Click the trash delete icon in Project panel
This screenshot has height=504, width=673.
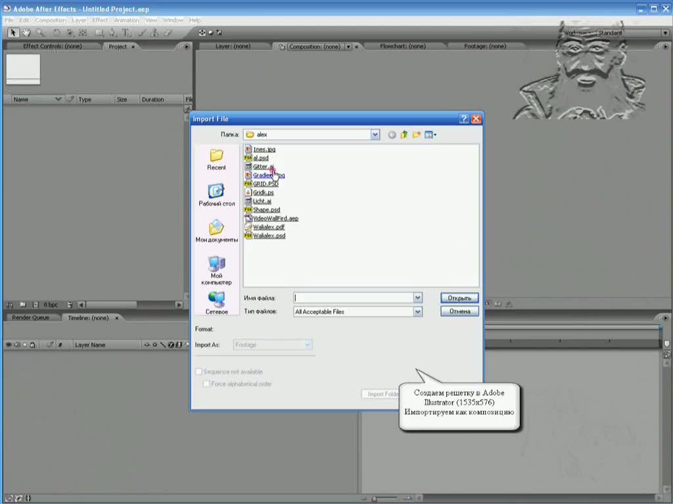[x=70, y=304]
